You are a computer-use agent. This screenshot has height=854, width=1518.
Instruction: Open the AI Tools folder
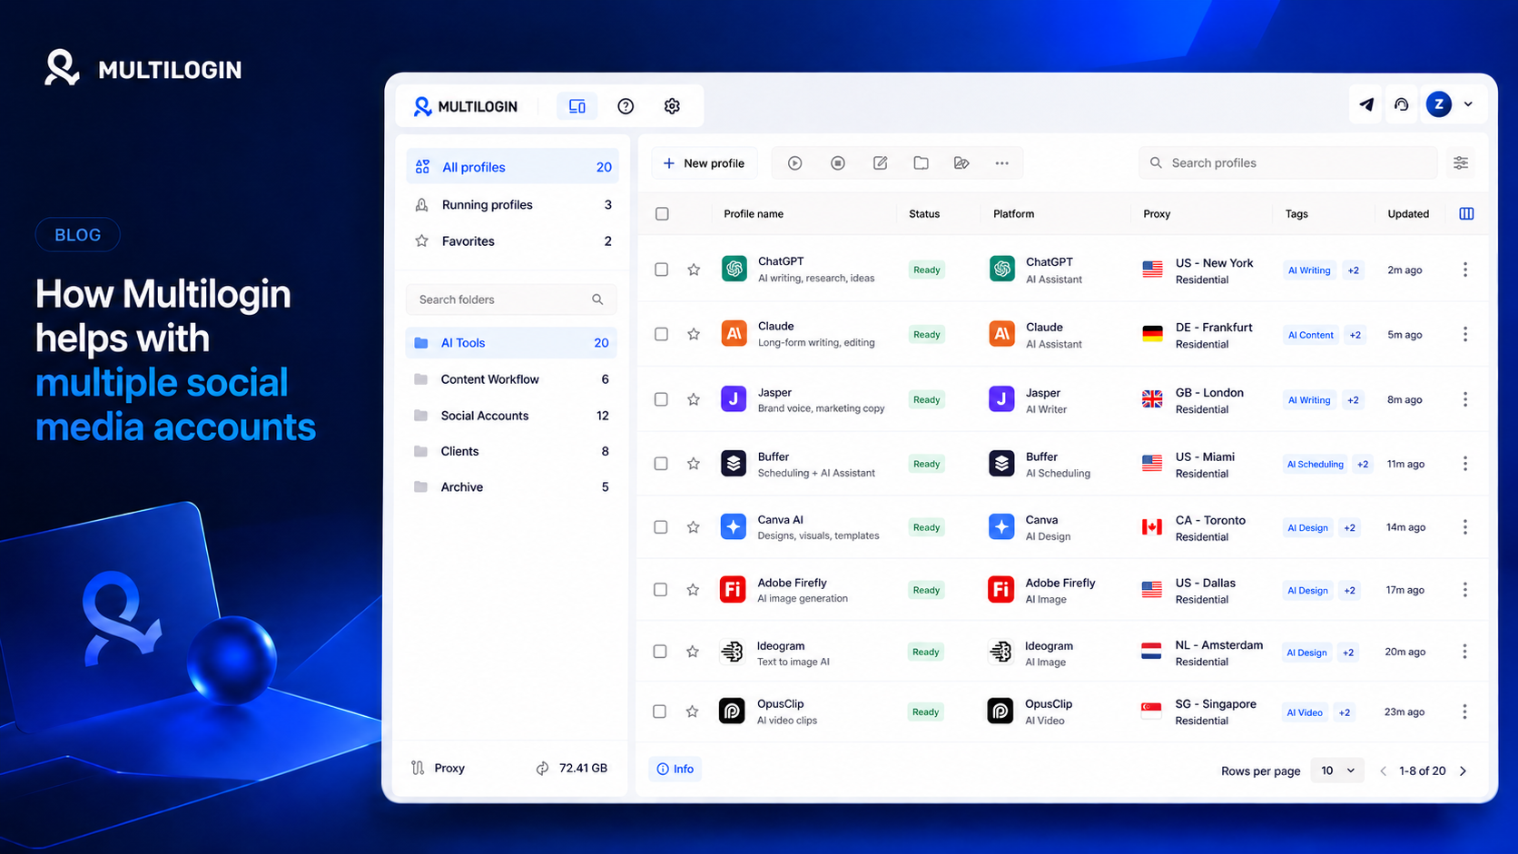(511, 342)
